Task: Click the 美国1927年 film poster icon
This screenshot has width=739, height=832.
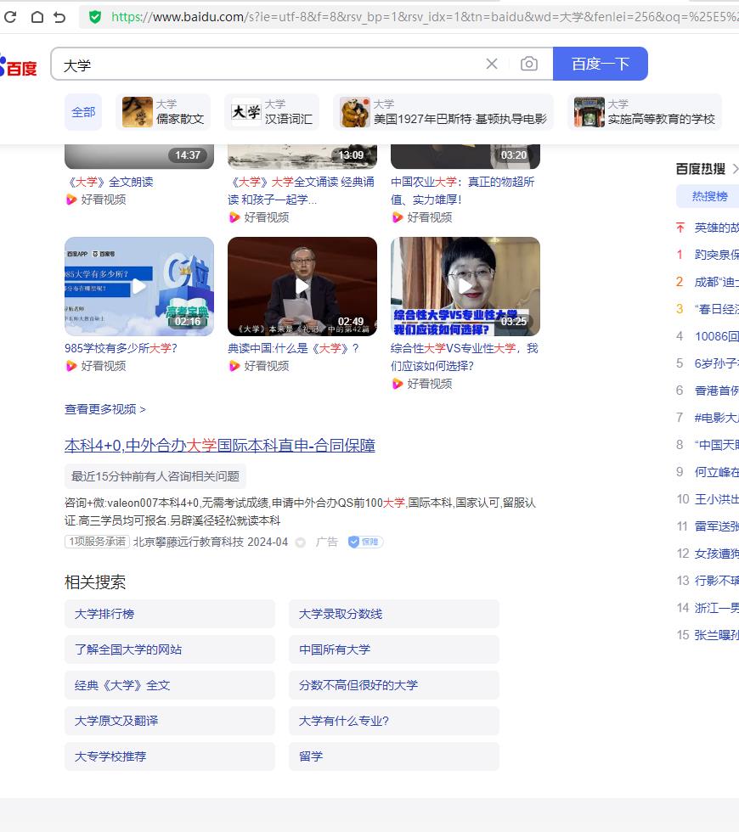Action: tap(355, 112)
